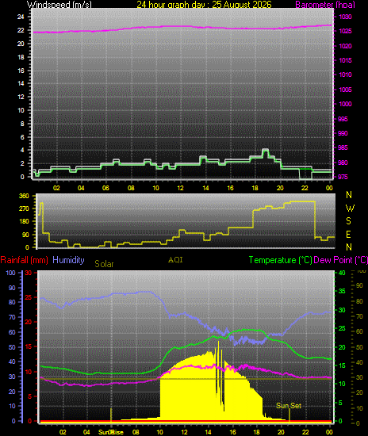Click the Solar legend label

(104, 264)
